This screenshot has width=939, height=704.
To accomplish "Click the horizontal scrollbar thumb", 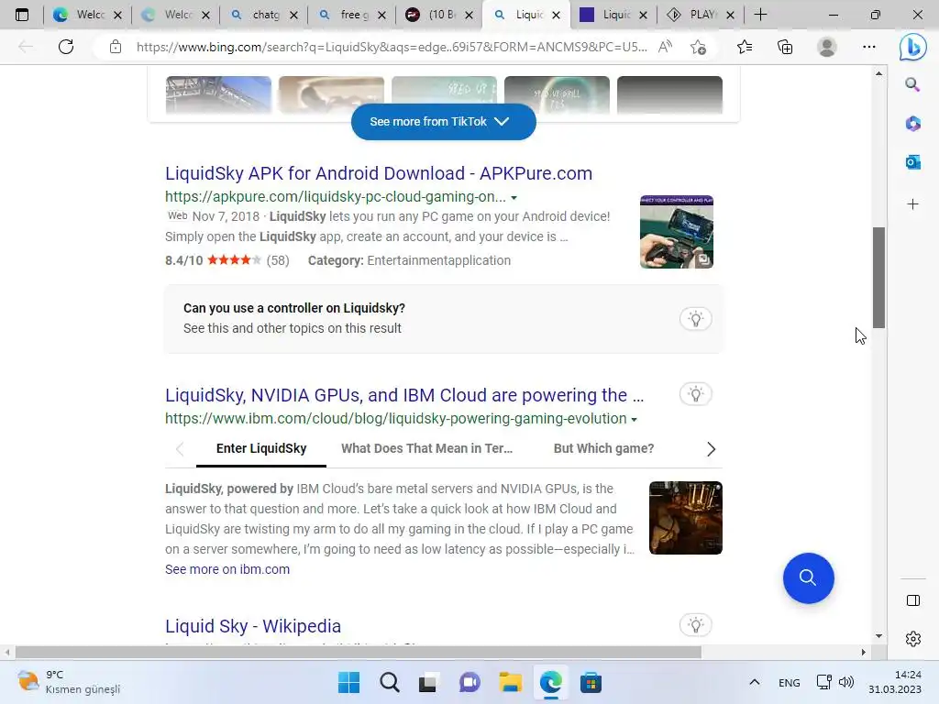I will [359, 653].
